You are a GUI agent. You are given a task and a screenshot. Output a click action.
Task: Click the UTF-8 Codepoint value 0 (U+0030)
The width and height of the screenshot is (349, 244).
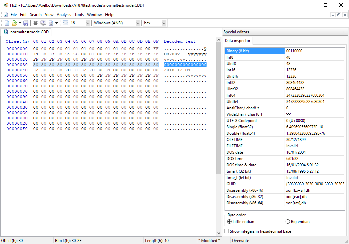click(x=296, y=121)
